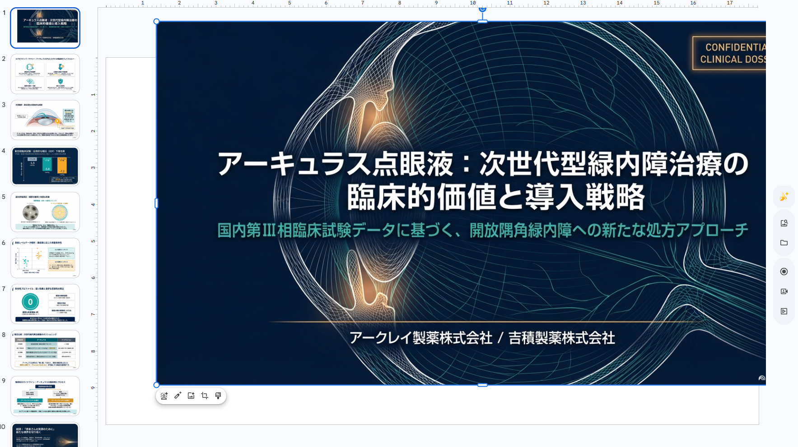Viewport: 798px width, 447px height.
Task: Select slide 2 thumbnail with four icons
Action: pos(45,74)
